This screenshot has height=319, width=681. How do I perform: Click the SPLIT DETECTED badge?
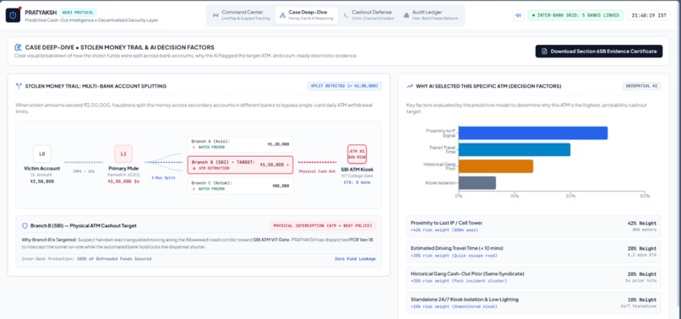(345, 86)
